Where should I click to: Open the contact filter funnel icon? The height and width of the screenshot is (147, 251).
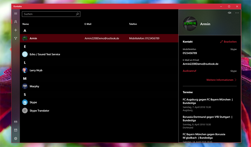16,38
